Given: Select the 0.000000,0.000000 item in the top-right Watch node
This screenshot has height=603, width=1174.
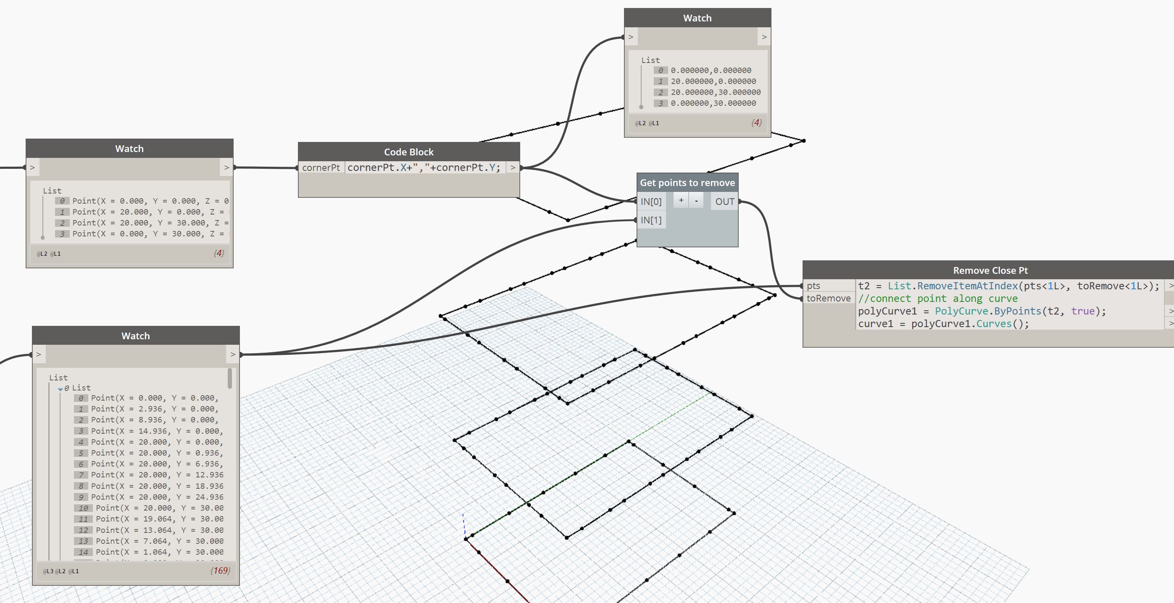Looking at the screenshot, I should [711, 70].
